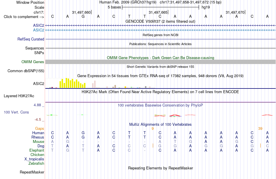The image size is (276, 179).
Task: Select the Common dbSNP(155) track label
Action: click(x=26, y=71)
